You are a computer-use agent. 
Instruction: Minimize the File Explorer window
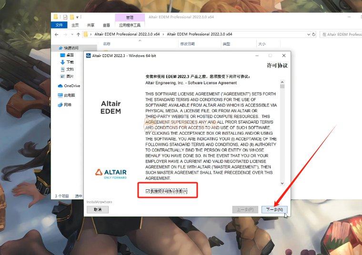[349, 17]
